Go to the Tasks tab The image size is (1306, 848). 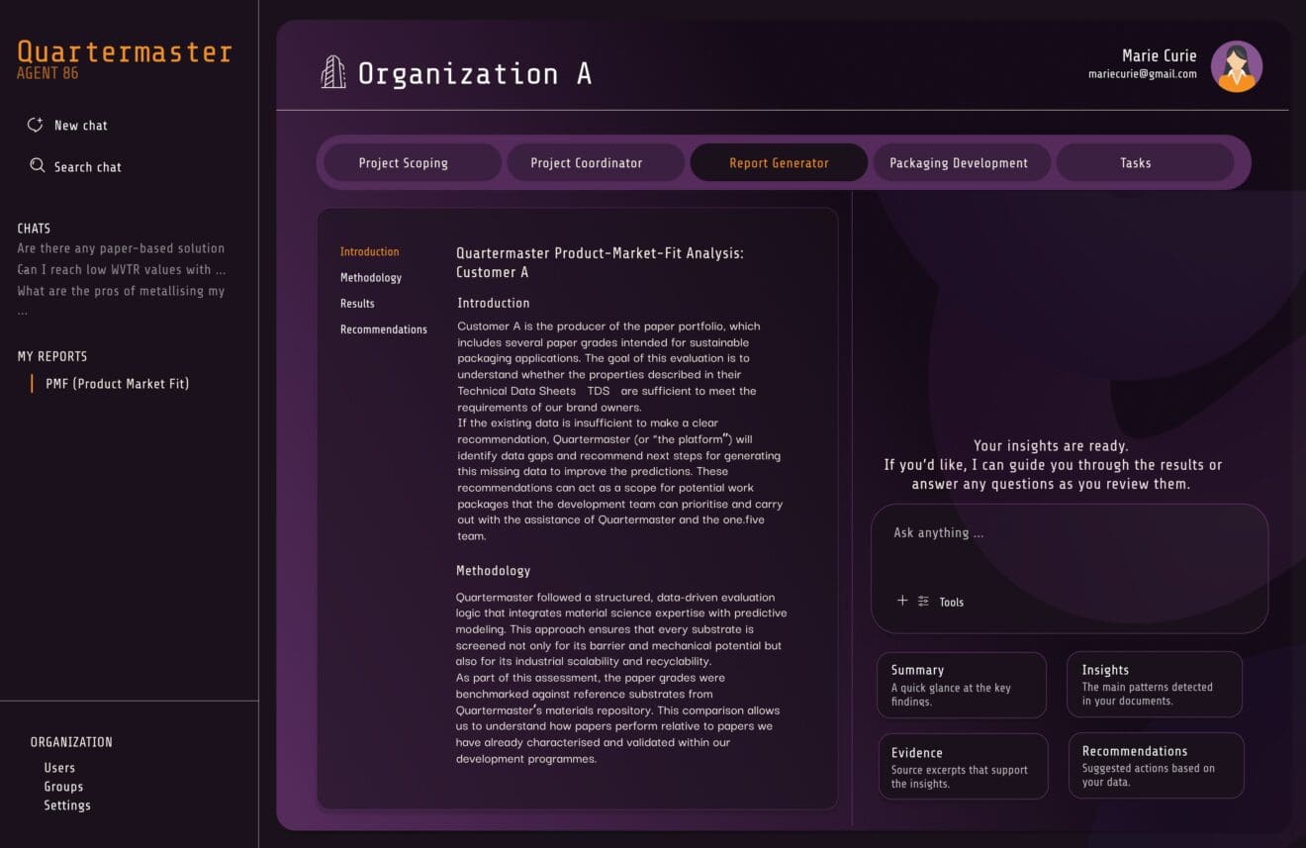coord(1135,163)
